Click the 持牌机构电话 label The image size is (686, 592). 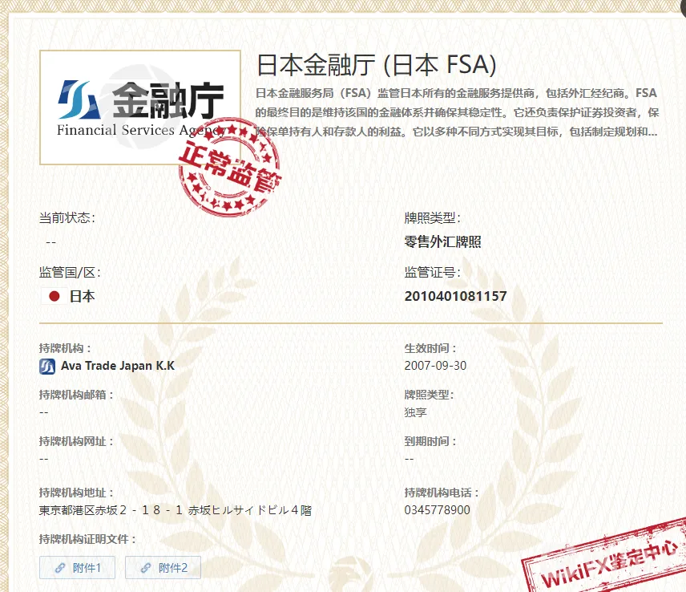tap(442, 493)
